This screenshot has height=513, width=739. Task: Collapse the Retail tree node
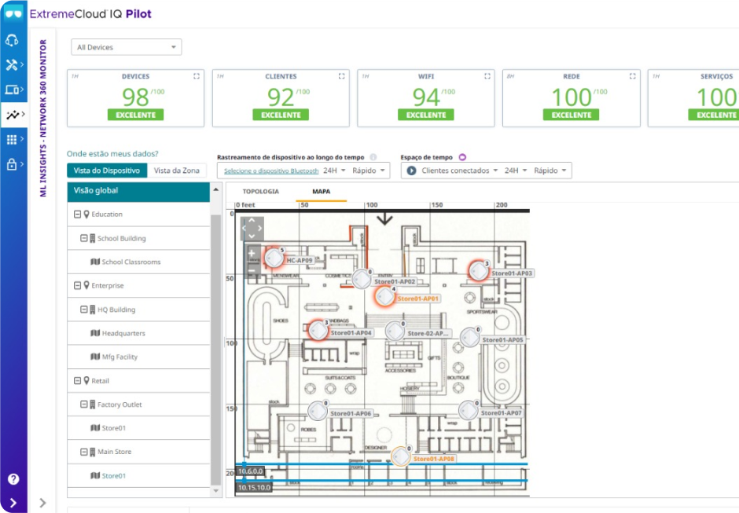click(x=77, y=381)
